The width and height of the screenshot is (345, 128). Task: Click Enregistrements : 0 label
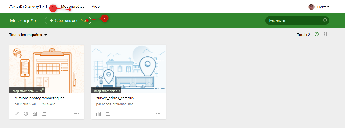[106, 91]
